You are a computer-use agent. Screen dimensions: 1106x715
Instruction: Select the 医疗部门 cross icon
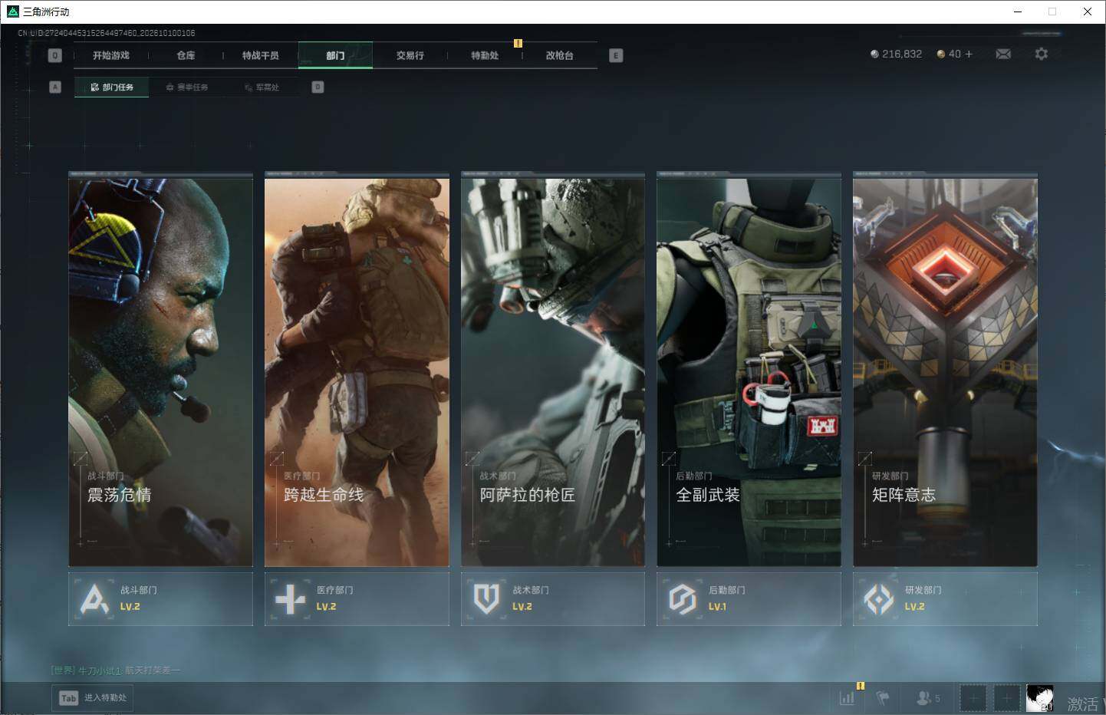[x=290, y=598]
